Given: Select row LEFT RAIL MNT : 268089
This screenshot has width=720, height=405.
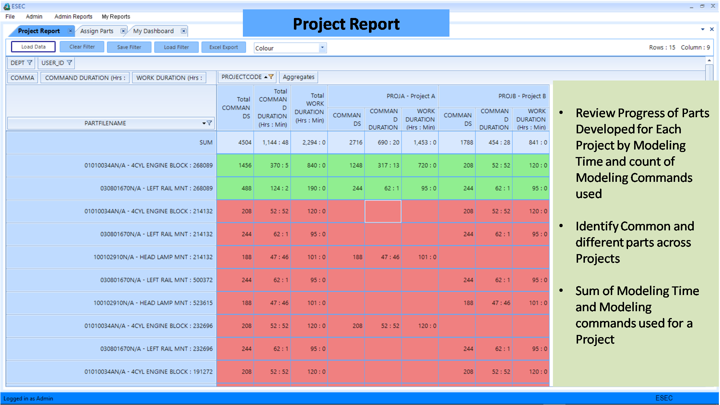Looking at the screenshot, I should 111,188.
